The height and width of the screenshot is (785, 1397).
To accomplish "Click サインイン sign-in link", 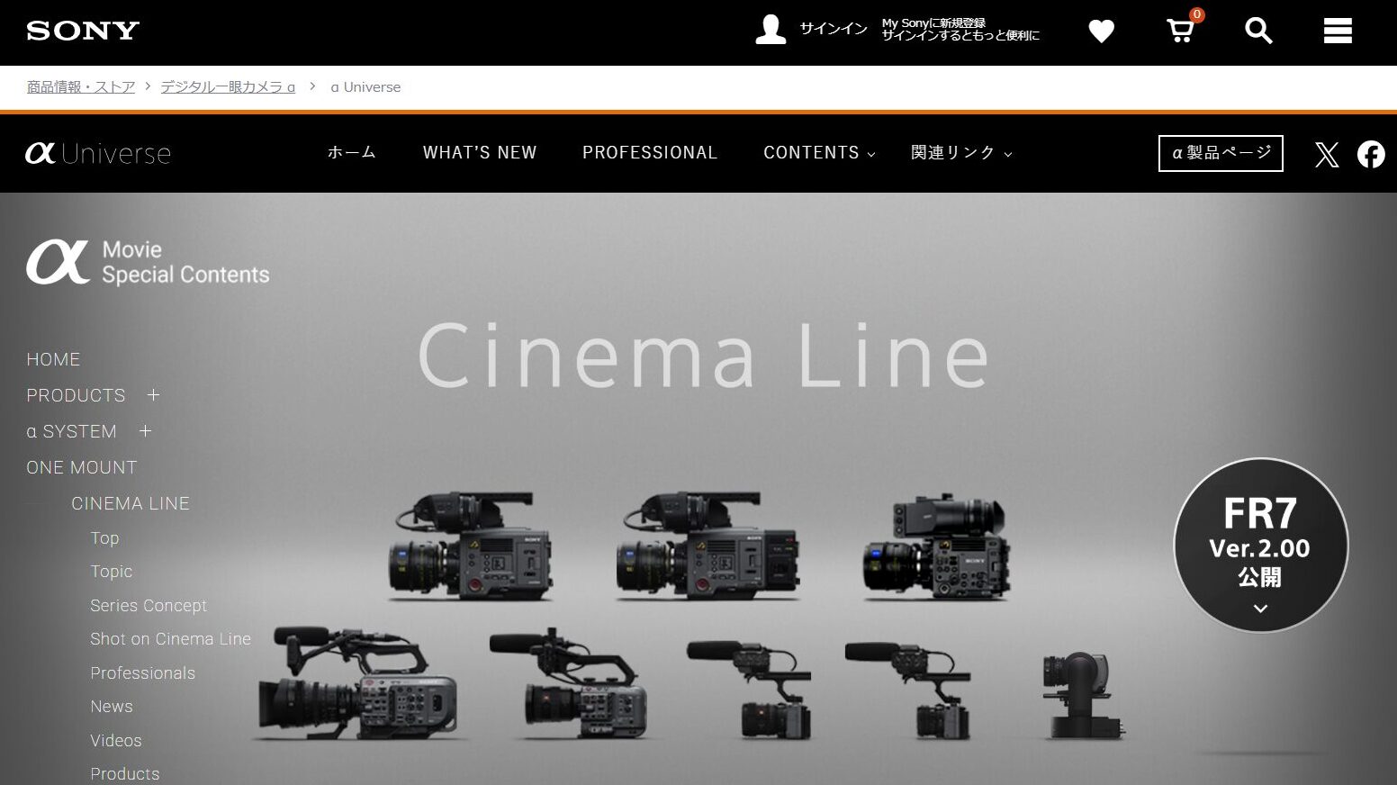I will point(834,29).
